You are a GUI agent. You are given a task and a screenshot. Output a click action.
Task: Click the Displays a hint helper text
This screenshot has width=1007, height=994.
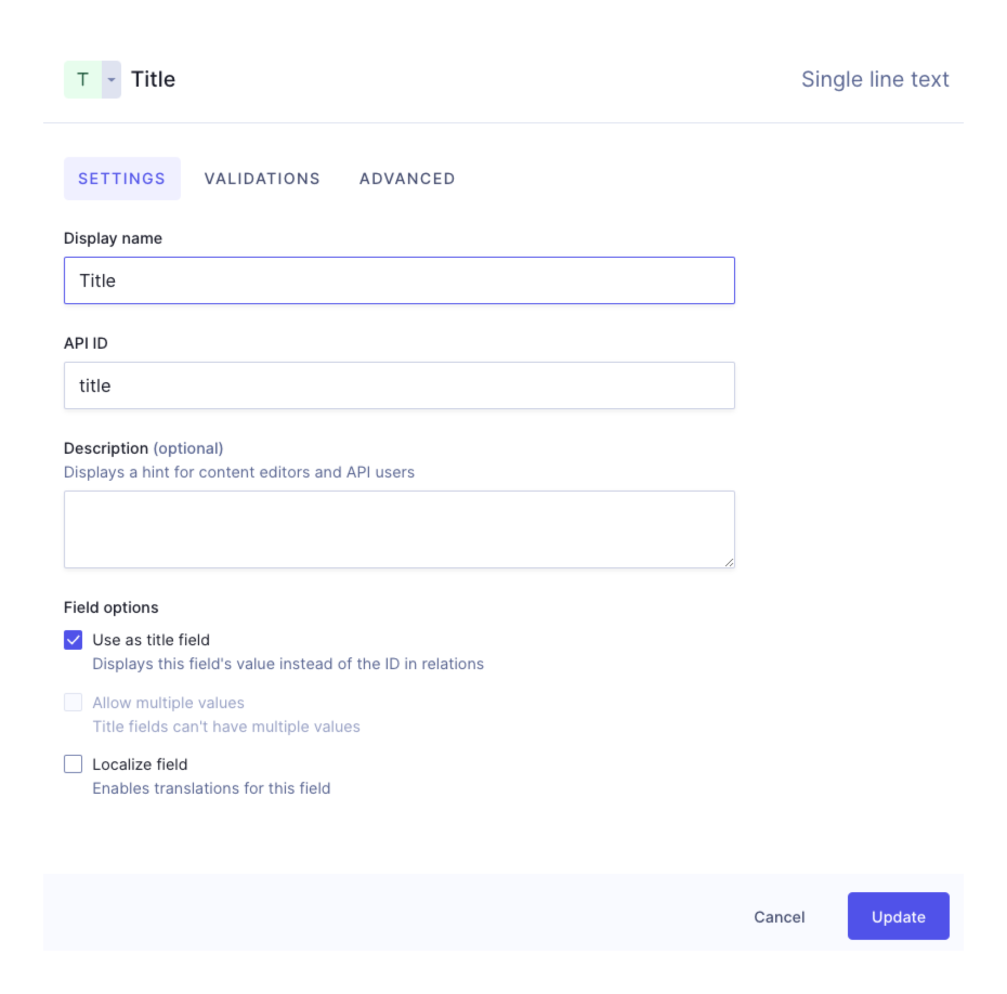[239, 472]
